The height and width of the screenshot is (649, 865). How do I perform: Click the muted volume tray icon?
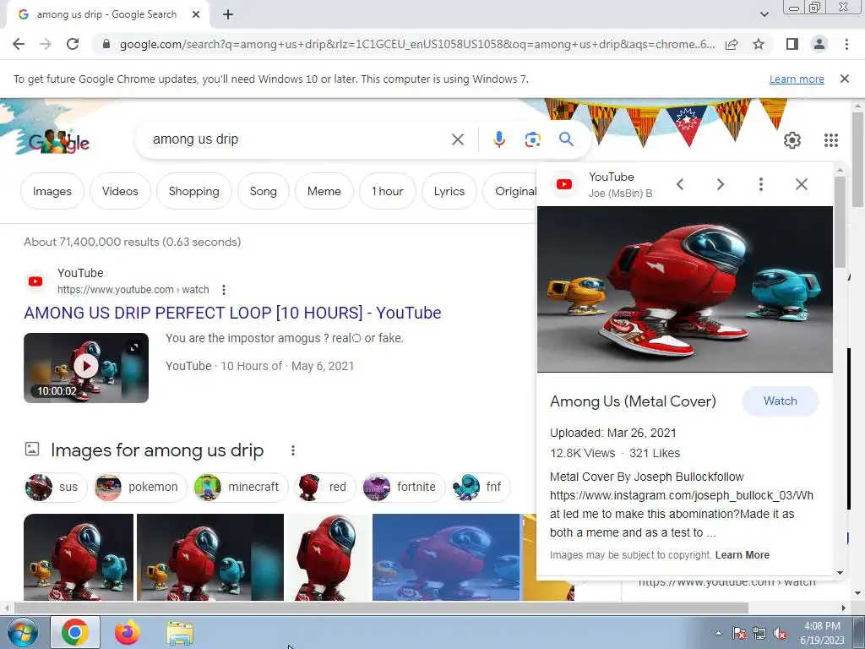tap(780, 634)
